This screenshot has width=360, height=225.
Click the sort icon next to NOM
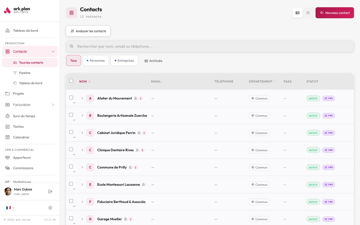[89, 81]
